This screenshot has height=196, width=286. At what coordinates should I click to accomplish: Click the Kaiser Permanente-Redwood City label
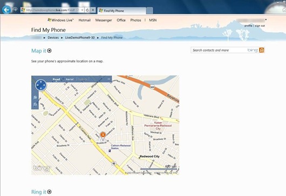tap(158, 126)
